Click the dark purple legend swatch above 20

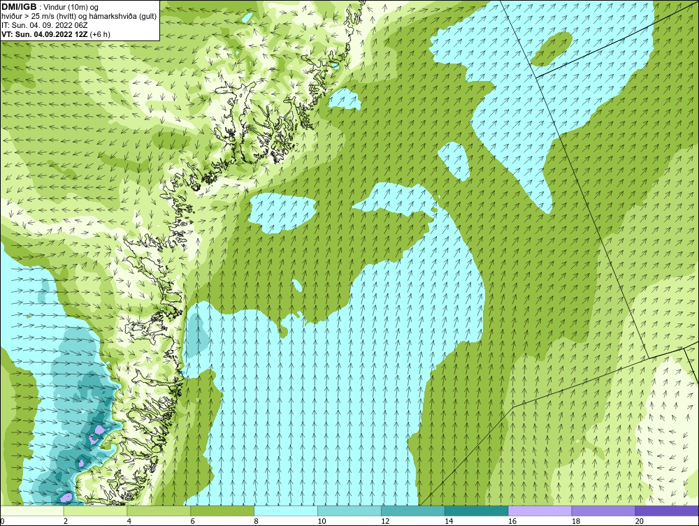(x=667, y=511)
